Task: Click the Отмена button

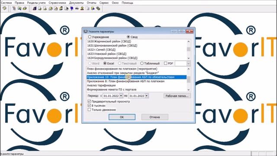Action: click(x=155, y=117)
